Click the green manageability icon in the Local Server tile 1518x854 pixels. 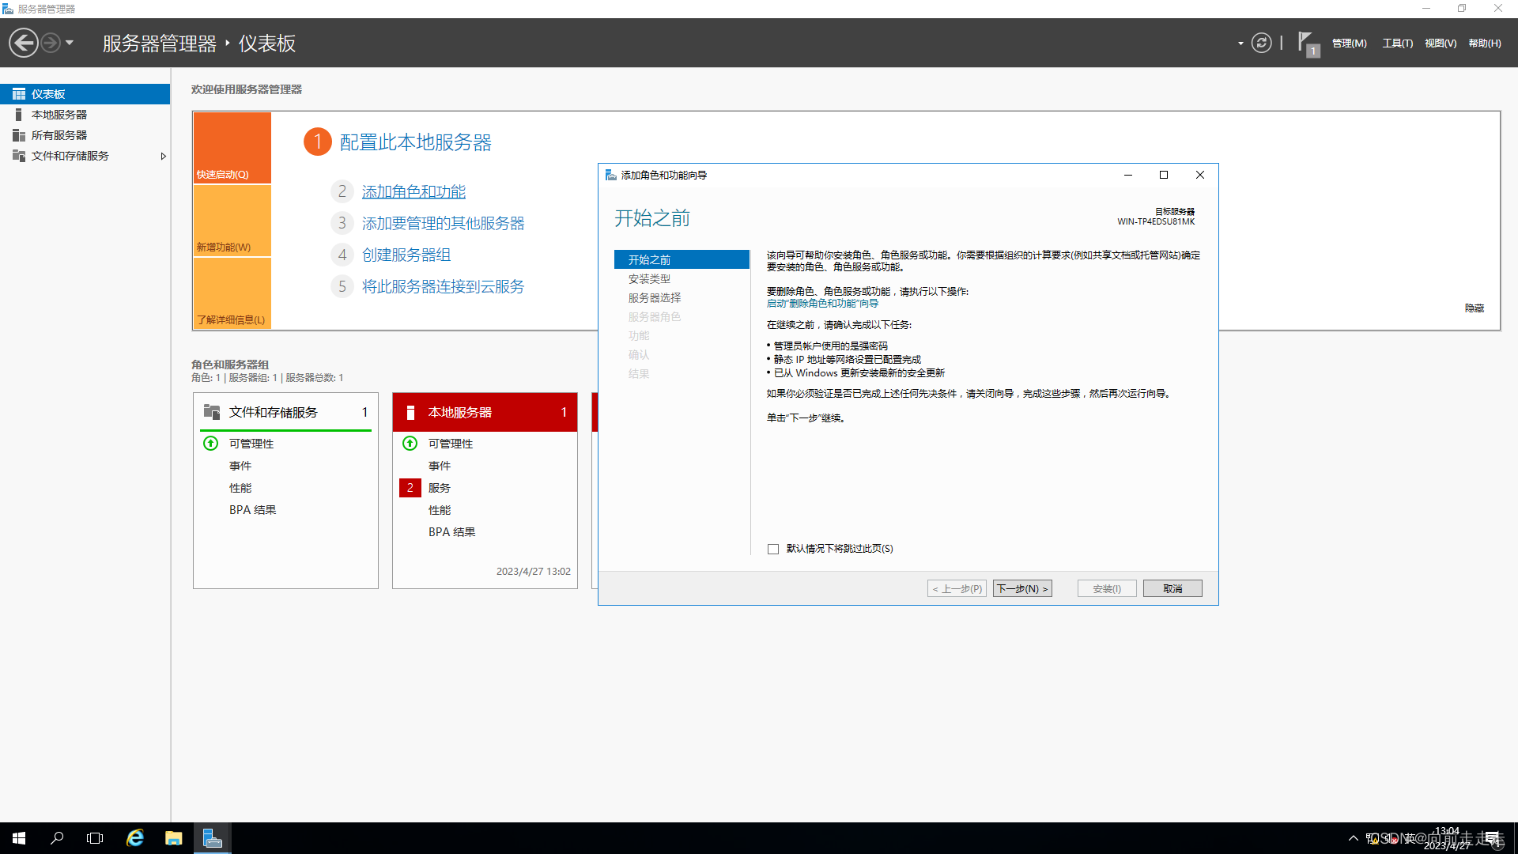pos(410,444)
